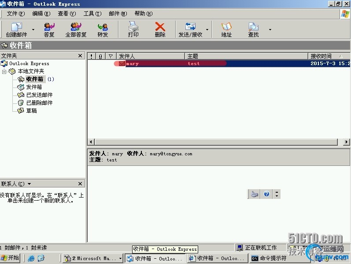Click the 收件箱 folder banner icon
This screenshot has width=351, height=264.
[x=4, y=45]
